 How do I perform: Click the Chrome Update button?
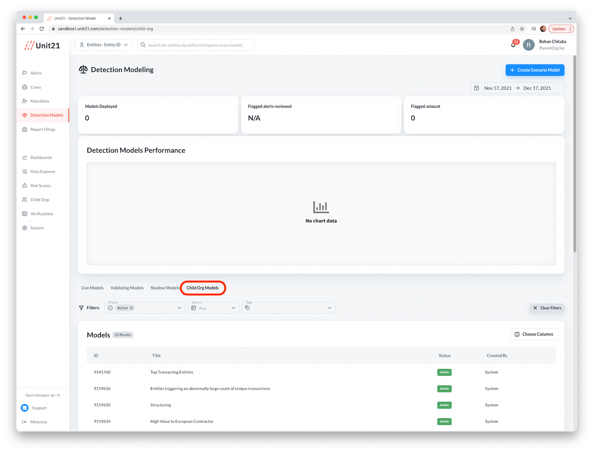(561, 29)
